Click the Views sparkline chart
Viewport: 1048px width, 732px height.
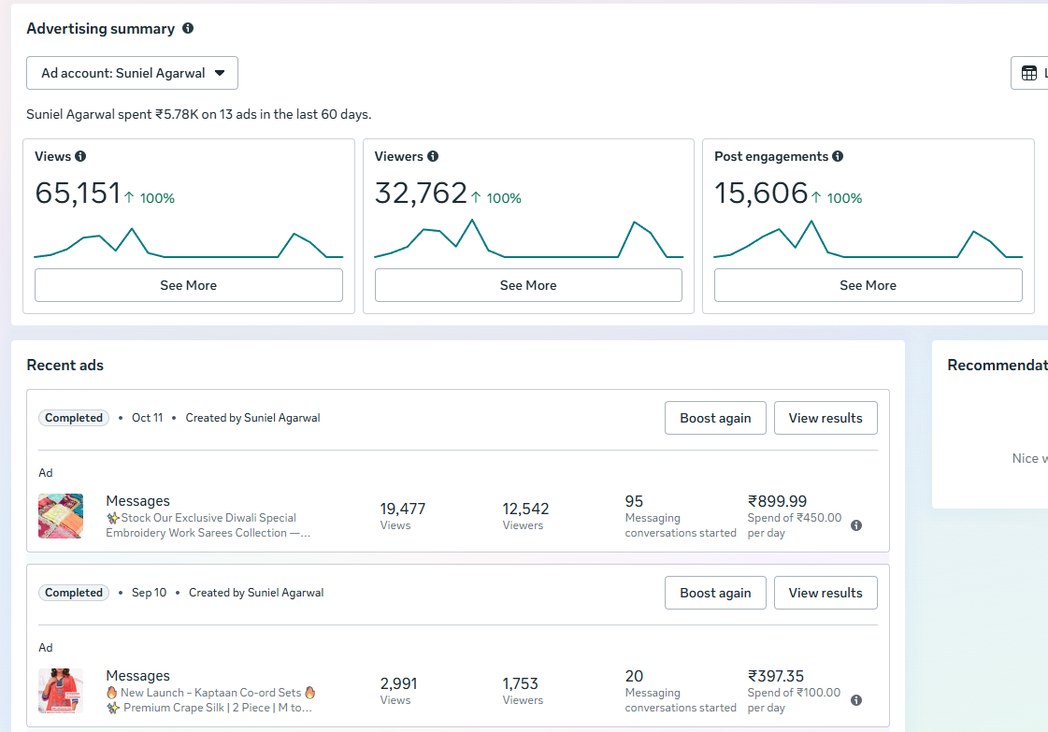(x=189, y=243)
